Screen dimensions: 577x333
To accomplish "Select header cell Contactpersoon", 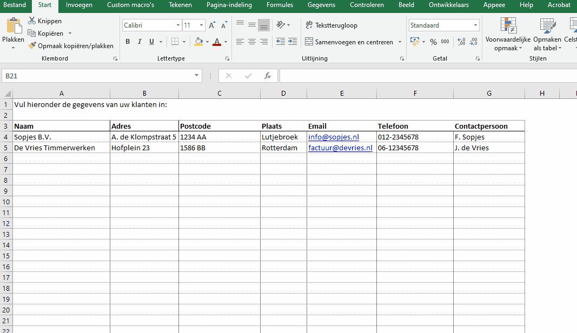I will coord(489,126).
